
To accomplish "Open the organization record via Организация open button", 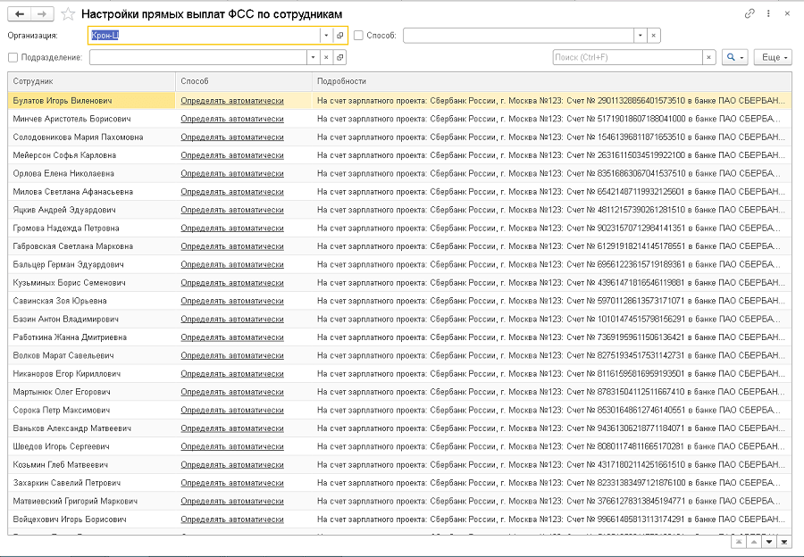I will 340,36.
